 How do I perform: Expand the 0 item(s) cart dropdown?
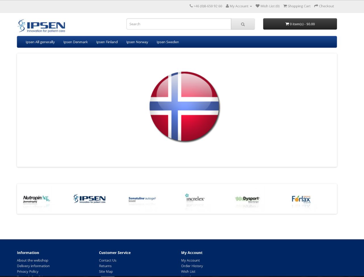click(x=300, y=24)
